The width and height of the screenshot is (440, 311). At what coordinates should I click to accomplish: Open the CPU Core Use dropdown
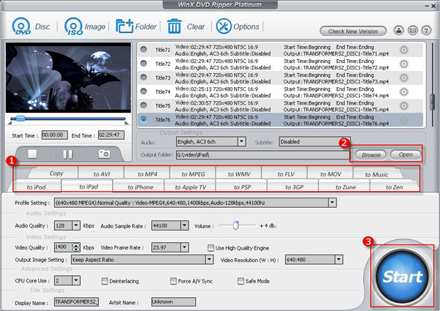coord(76,280)
